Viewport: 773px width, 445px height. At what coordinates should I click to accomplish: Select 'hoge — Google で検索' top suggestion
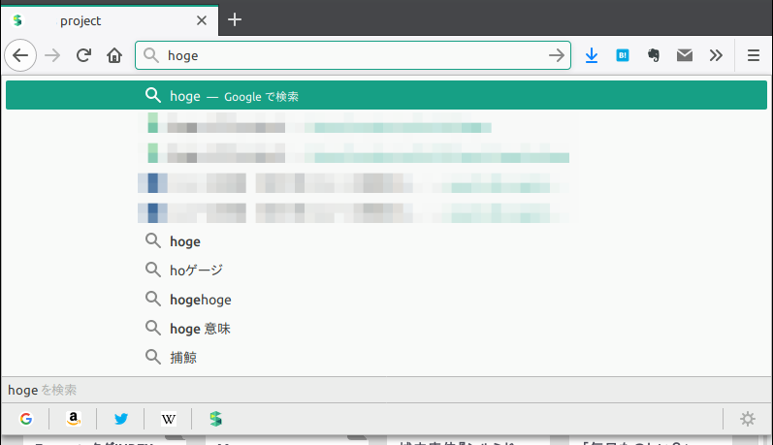(386, 95)
